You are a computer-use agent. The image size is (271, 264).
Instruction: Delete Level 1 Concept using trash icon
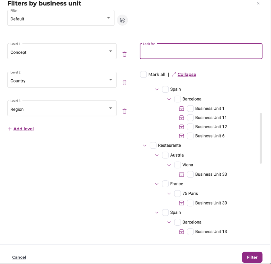pyautogui.click(x=124, y=54)
